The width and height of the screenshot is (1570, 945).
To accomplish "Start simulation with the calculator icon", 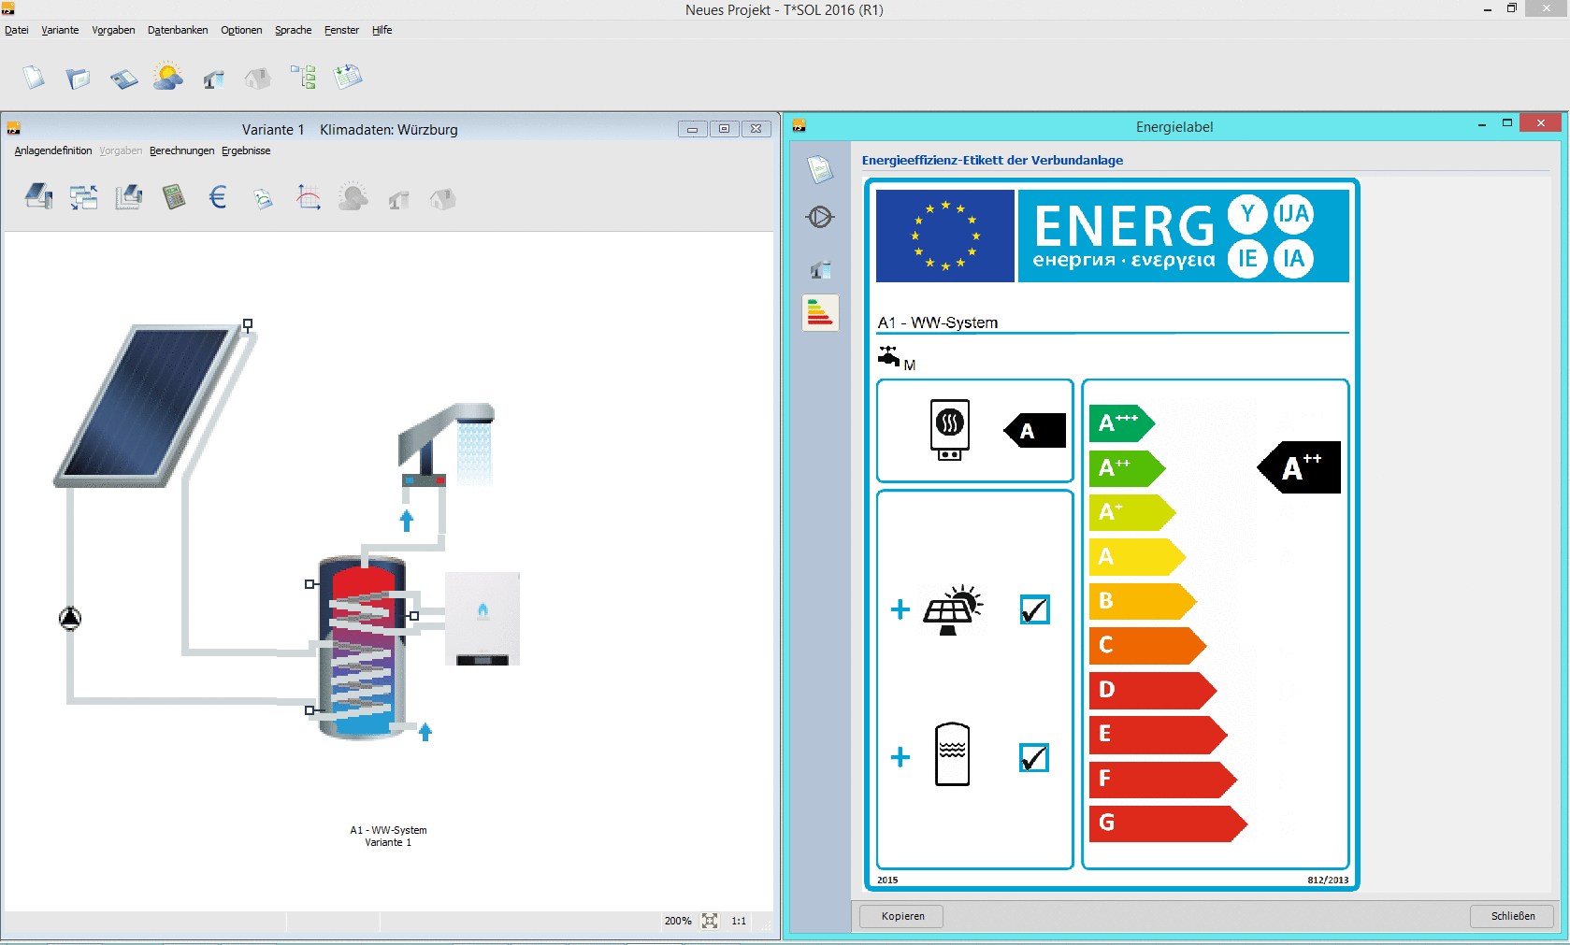I will [174, 197].
